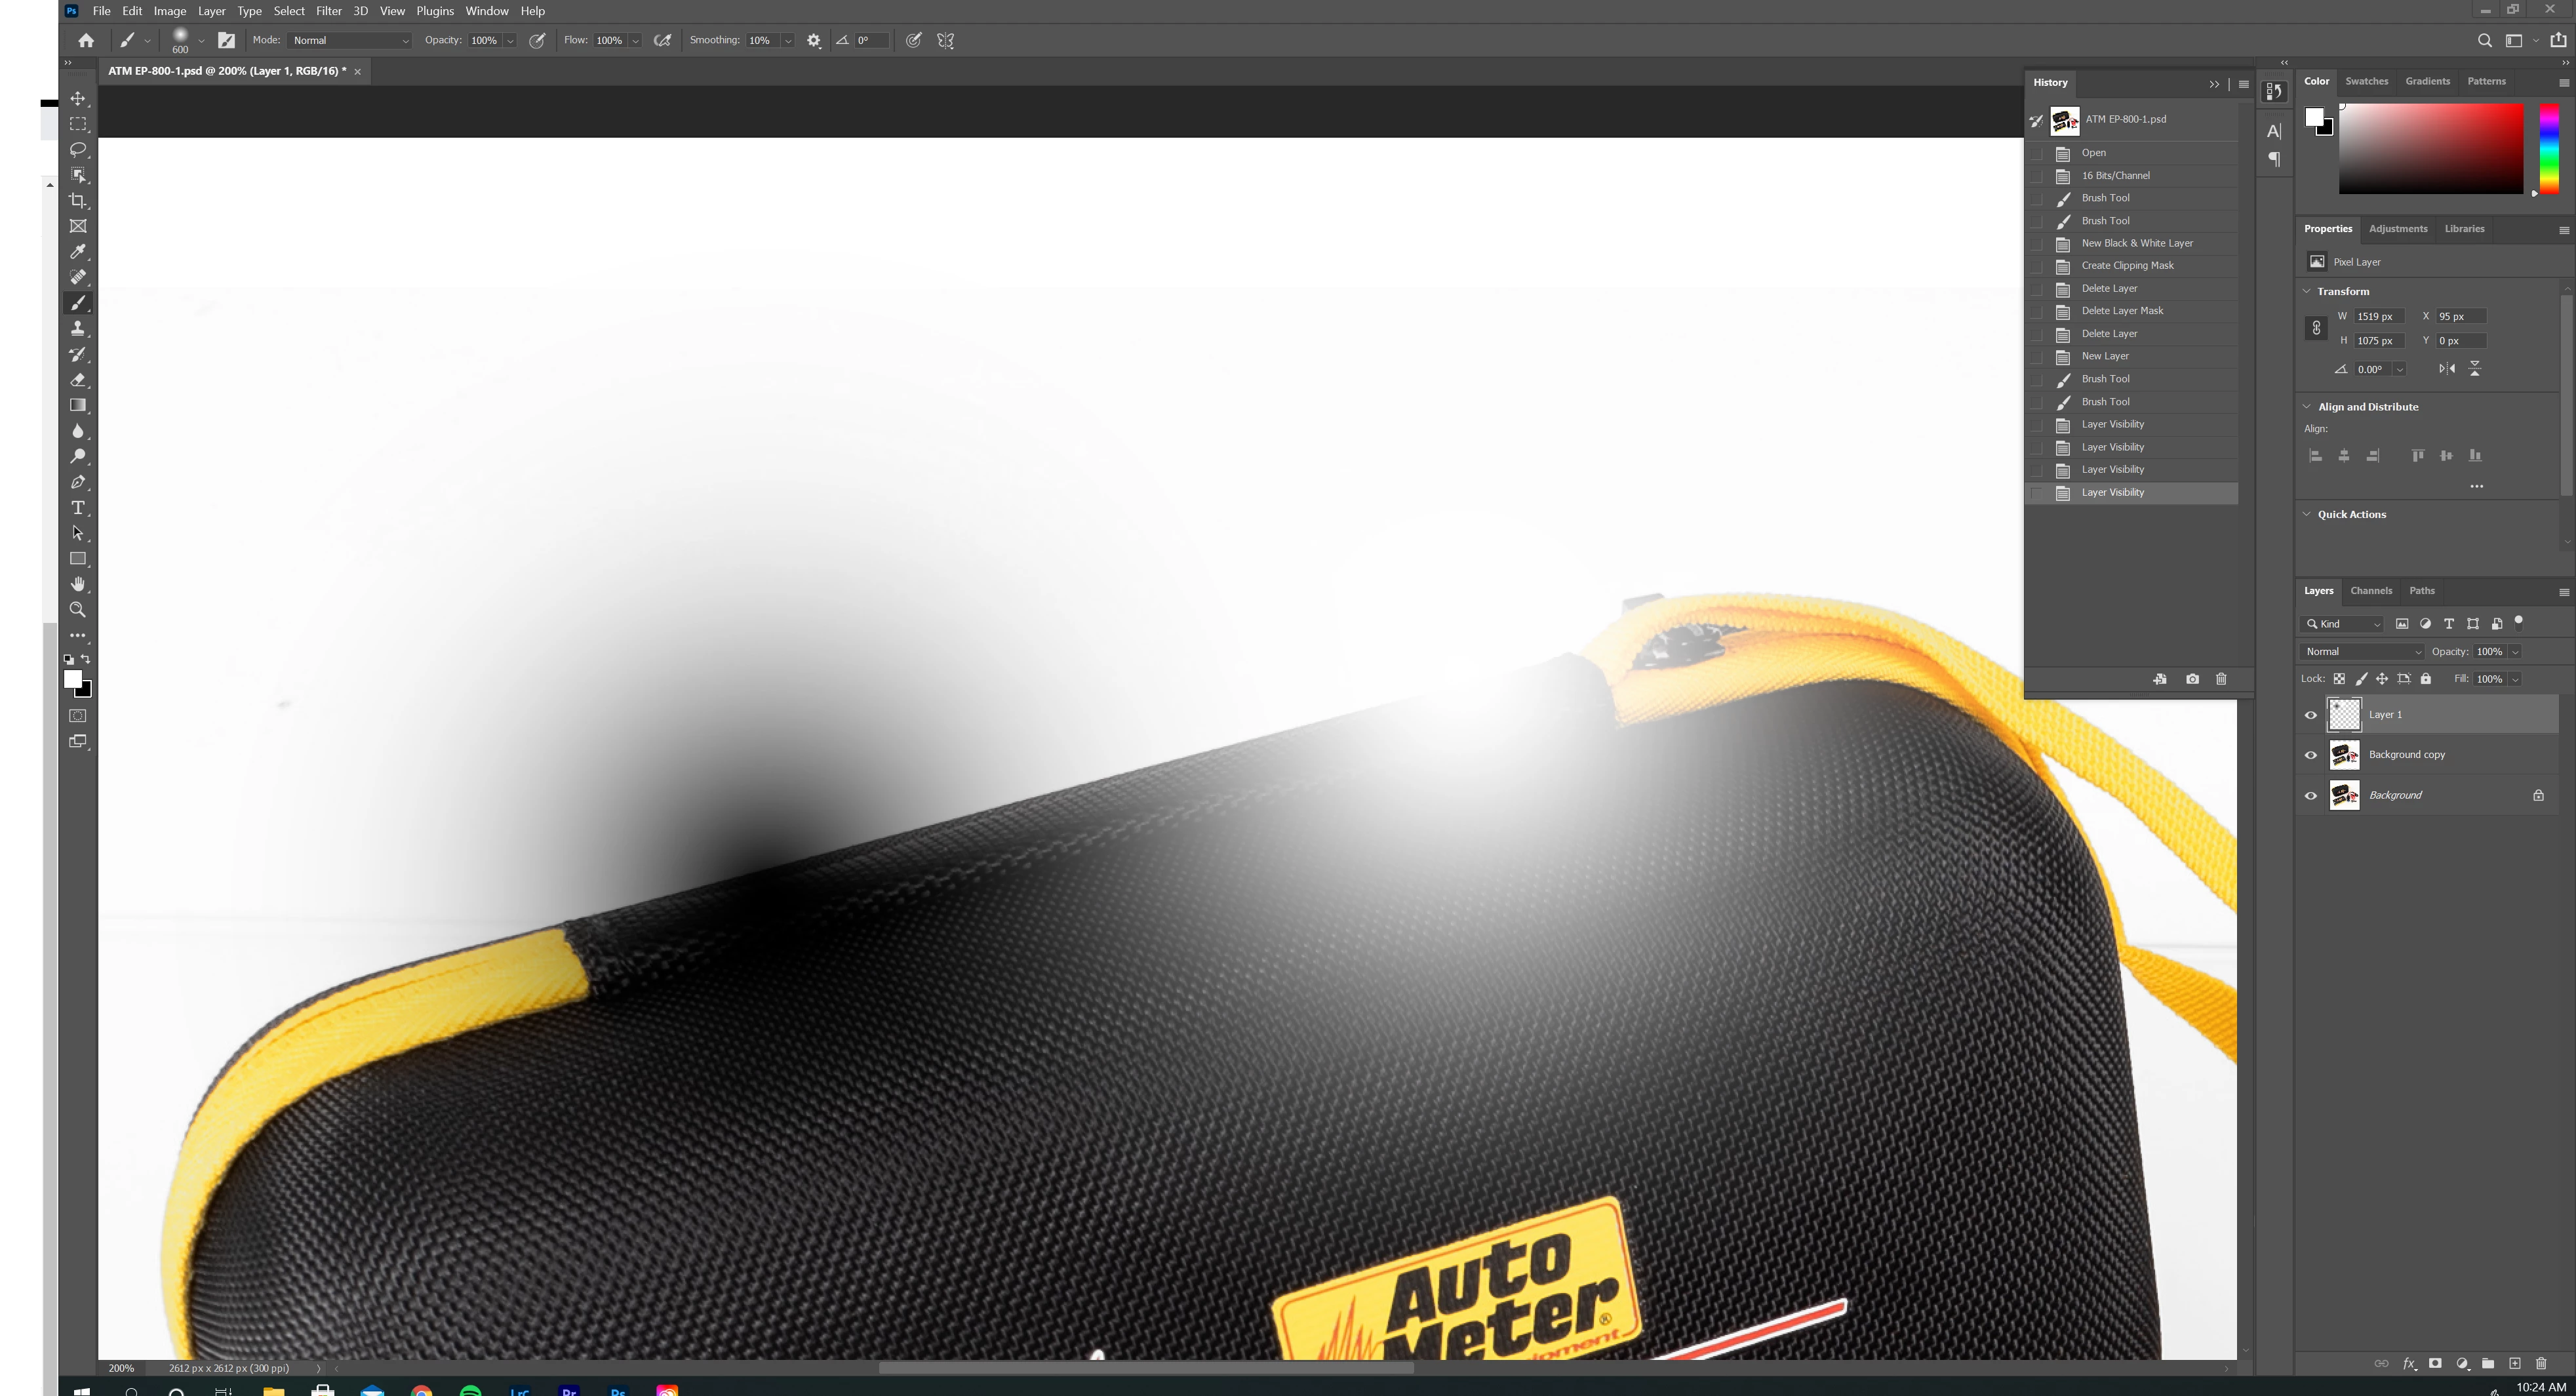
Task: Collapse the Transform section
Action: [2307, 291]
